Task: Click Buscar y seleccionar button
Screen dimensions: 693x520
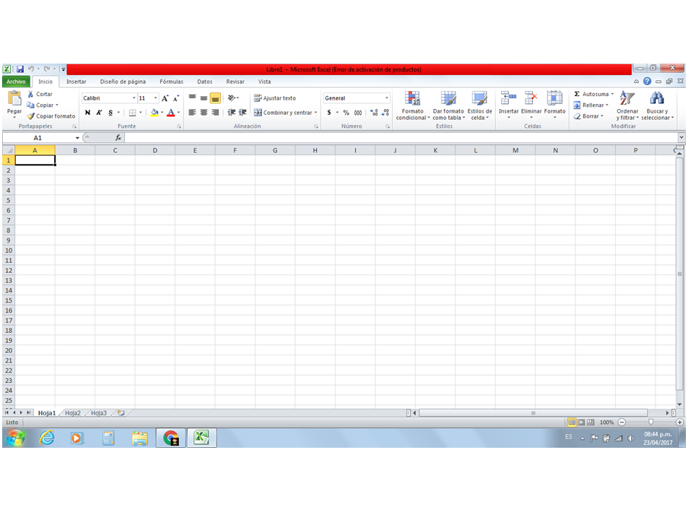Action: [x=657, y=105]
